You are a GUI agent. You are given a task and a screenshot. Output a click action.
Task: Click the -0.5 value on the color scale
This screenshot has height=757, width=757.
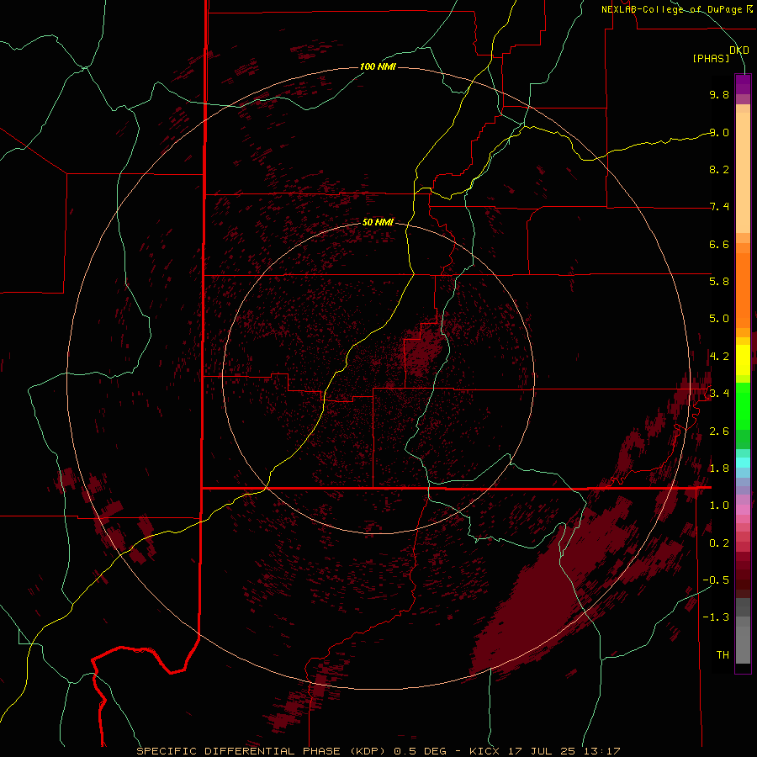pos(716,580)
